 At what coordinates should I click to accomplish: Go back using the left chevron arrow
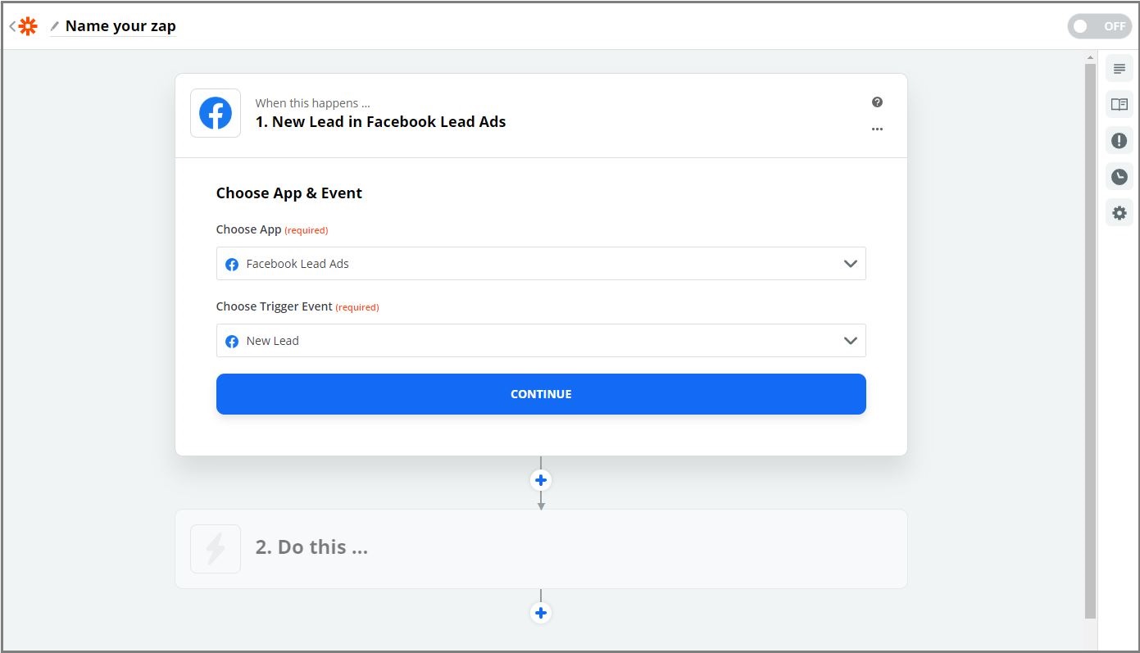coord(12,26)
